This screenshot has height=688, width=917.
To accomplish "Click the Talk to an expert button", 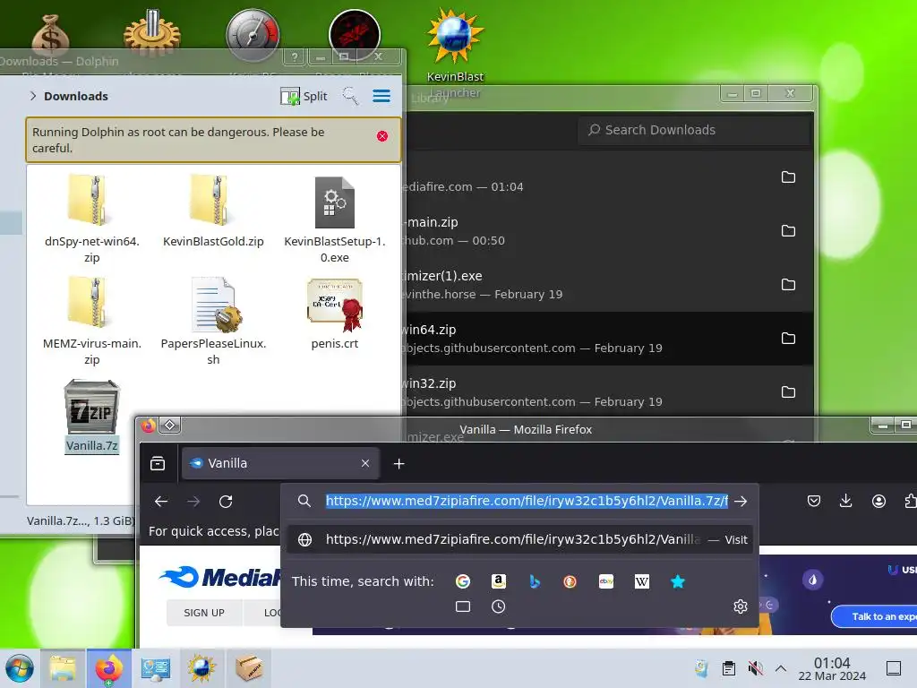I will click(x=874, y=616).
